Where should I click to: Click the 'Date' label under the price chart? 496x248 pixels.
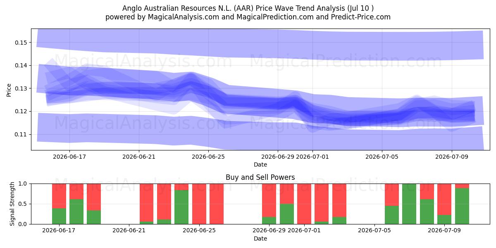point(260,165)
